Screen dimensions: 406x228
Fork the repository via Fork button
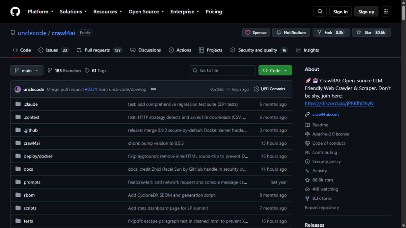tap(331, 32)
